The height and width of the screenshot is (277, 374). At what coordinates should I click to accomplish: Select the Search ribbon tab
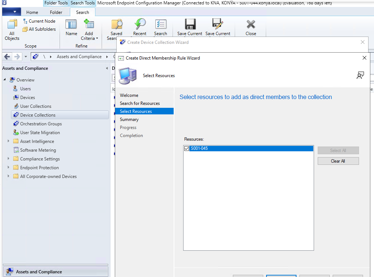(83, 12)
